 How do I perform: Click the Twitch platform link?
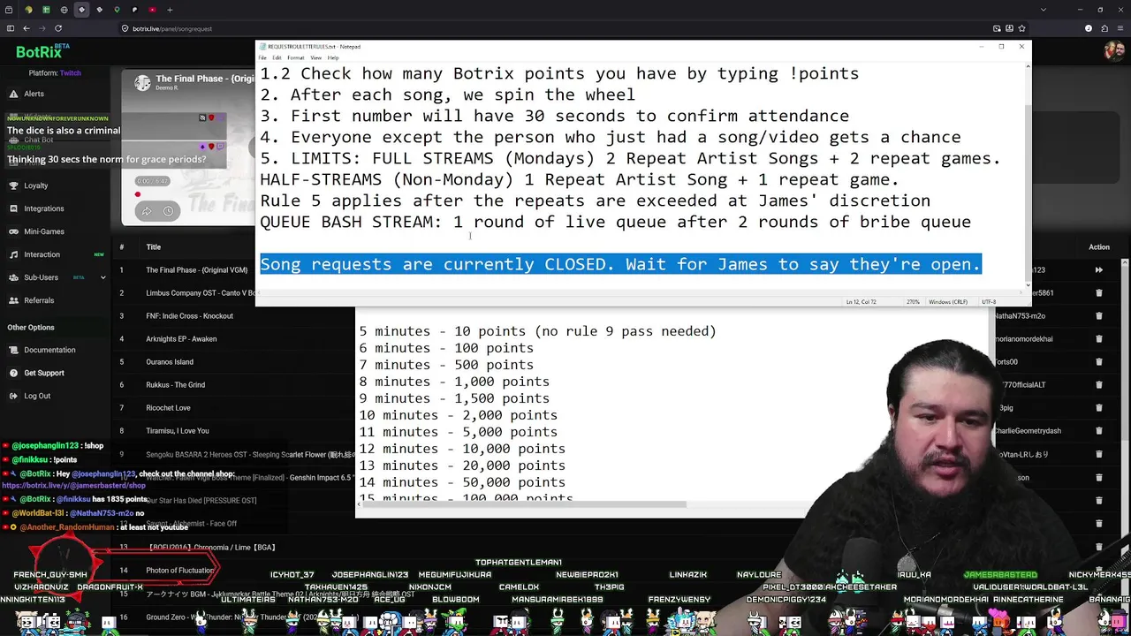[70, 73]
